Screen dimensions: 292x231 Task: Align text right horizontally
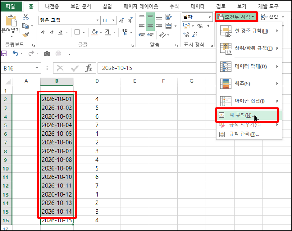[x=159, y=26]
